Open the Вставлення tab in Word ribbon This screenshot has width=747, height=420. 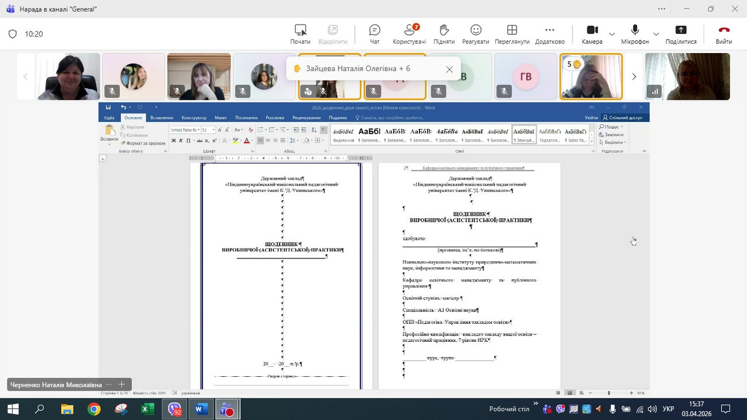tap(162, 118)
